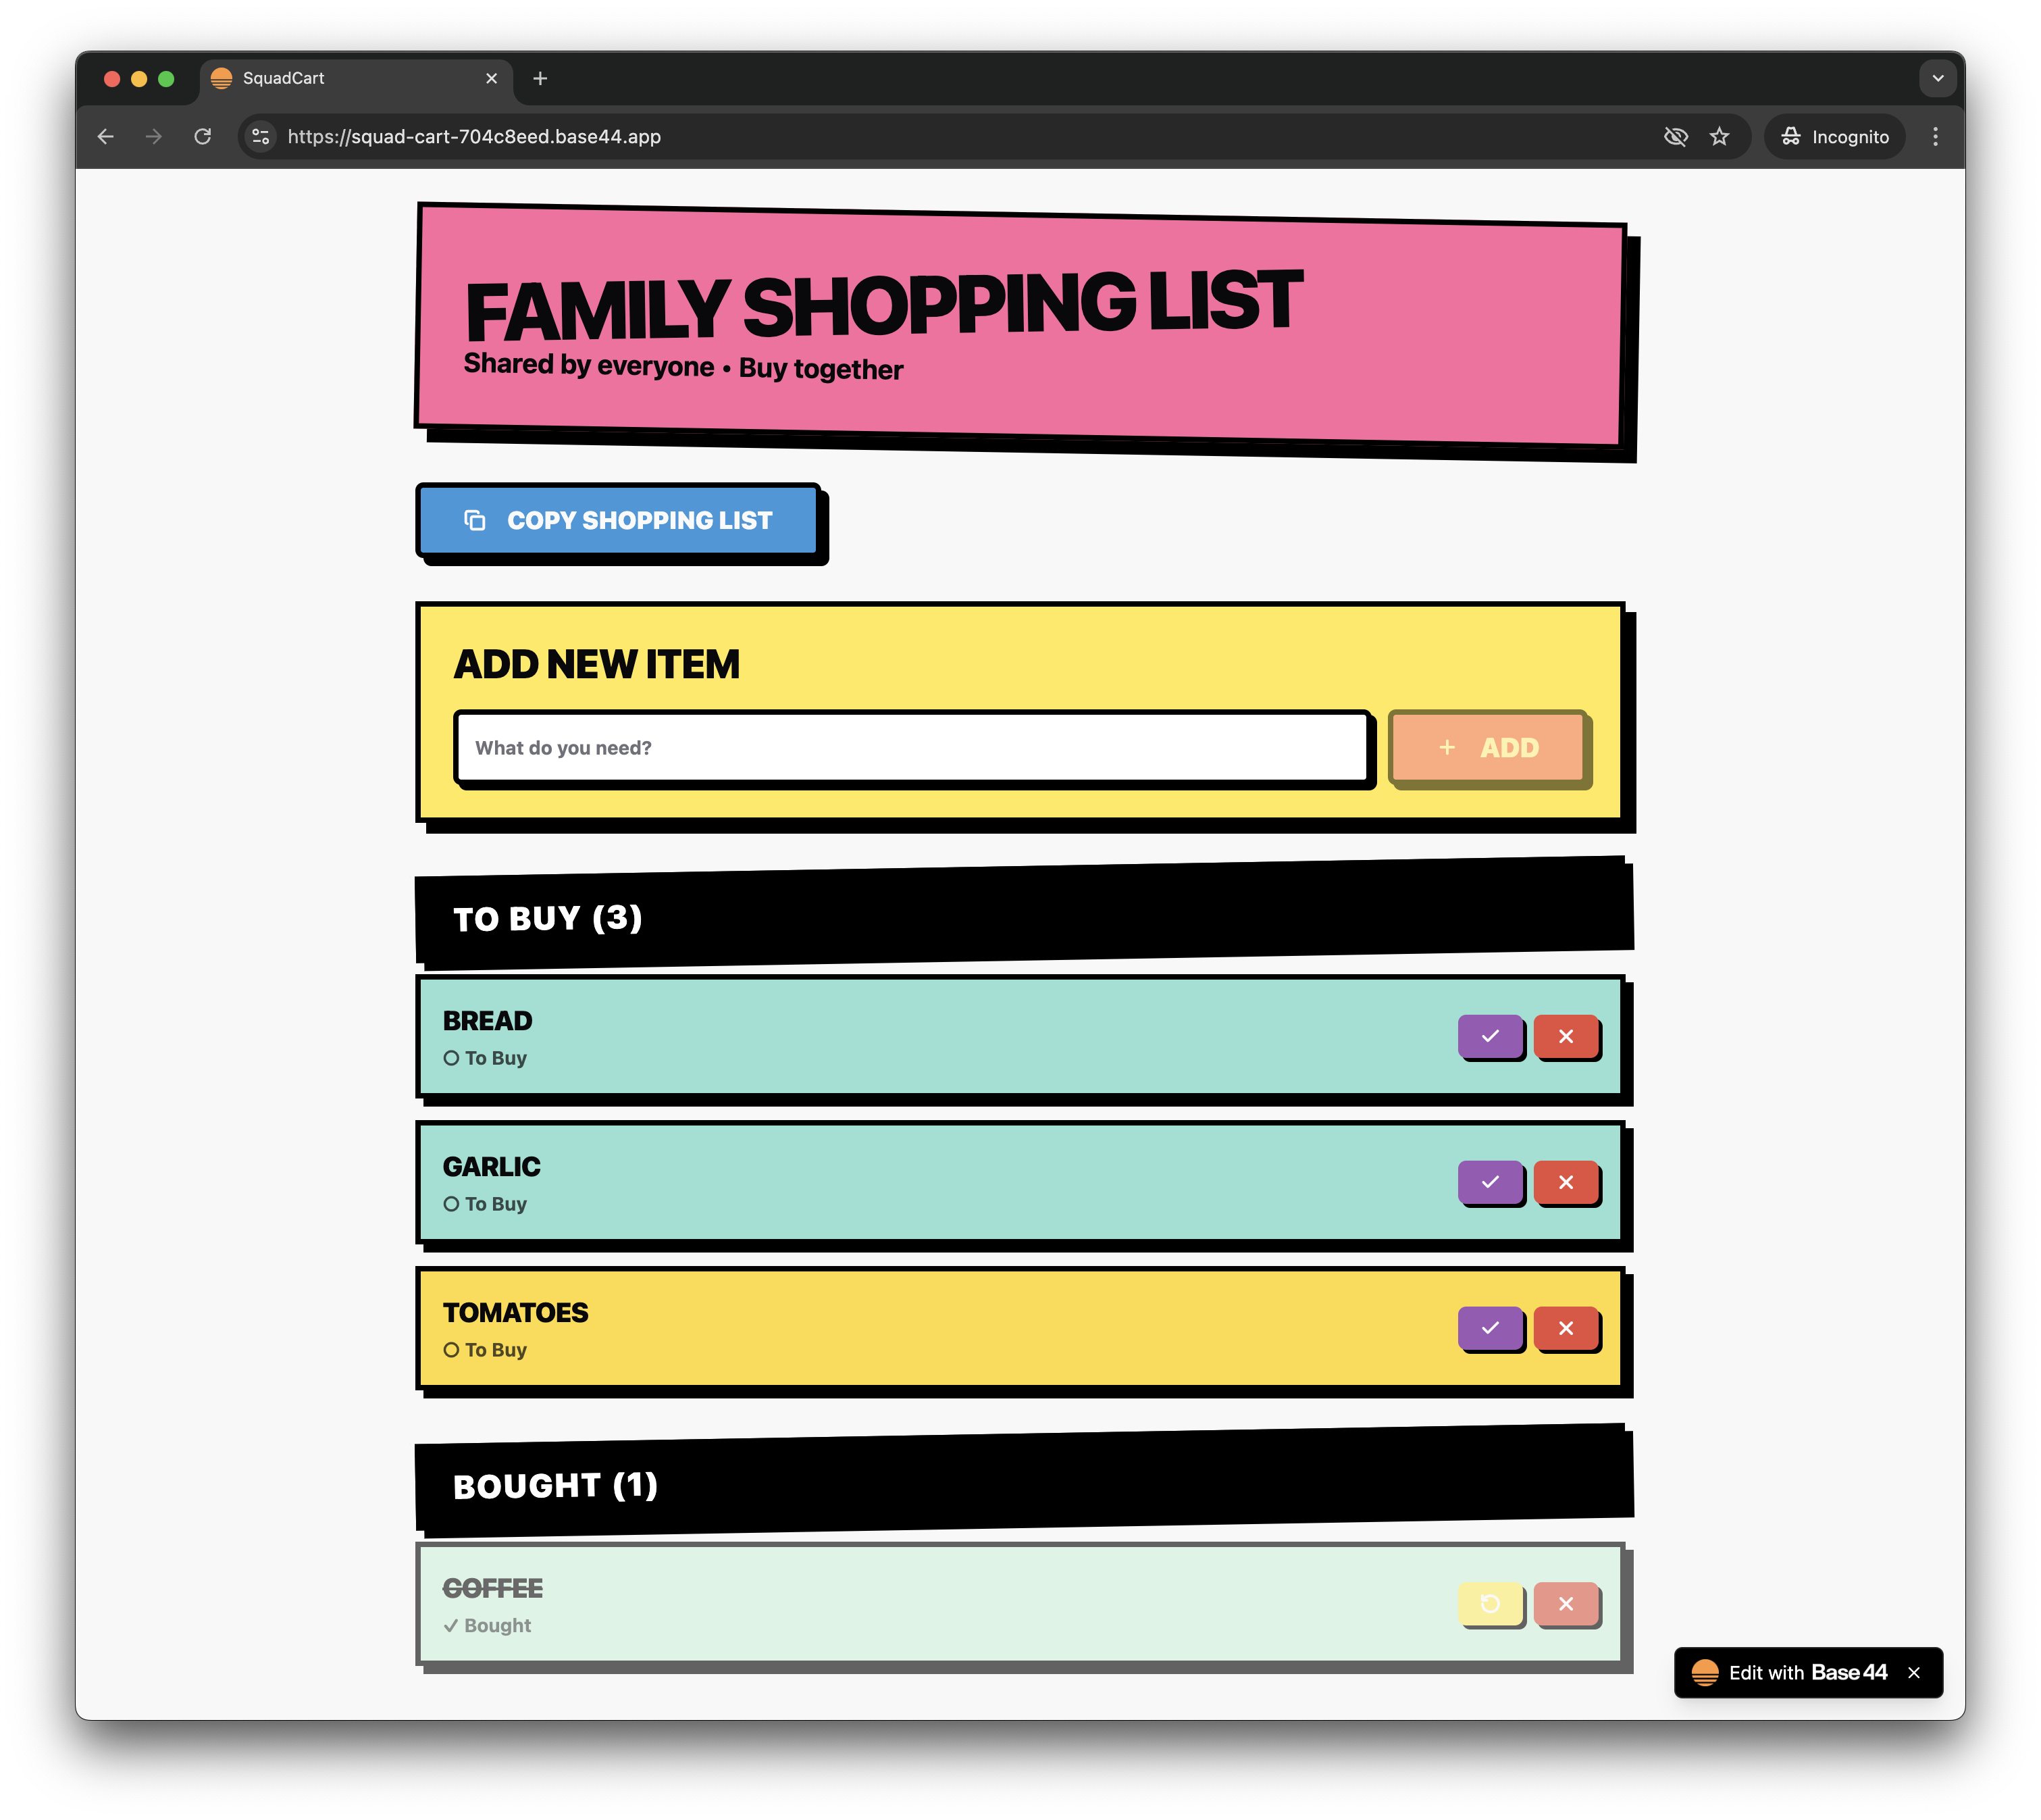The image size is (2041, 1820).
Task: Delete the Coffee item
Action: pyautogui.click(x=1566, y=1603)
